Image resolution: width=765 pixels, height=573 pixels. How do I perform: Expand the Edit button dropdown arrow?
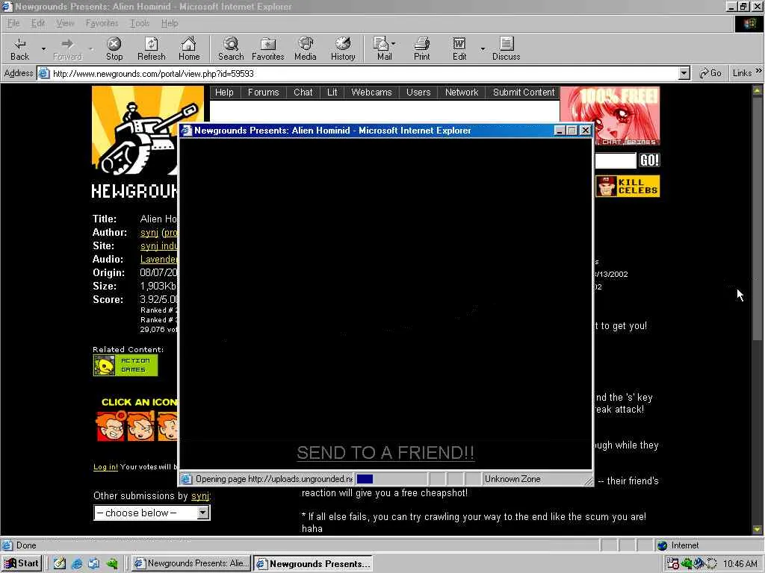point(483,48)
